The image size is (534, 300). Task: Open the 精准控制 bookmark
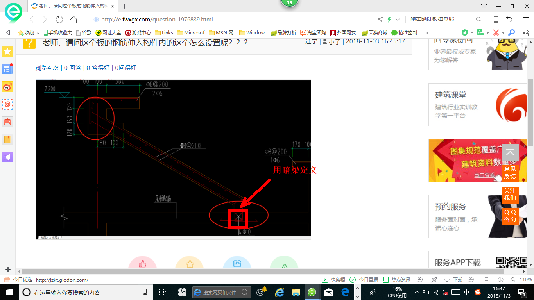coord(404,33)
